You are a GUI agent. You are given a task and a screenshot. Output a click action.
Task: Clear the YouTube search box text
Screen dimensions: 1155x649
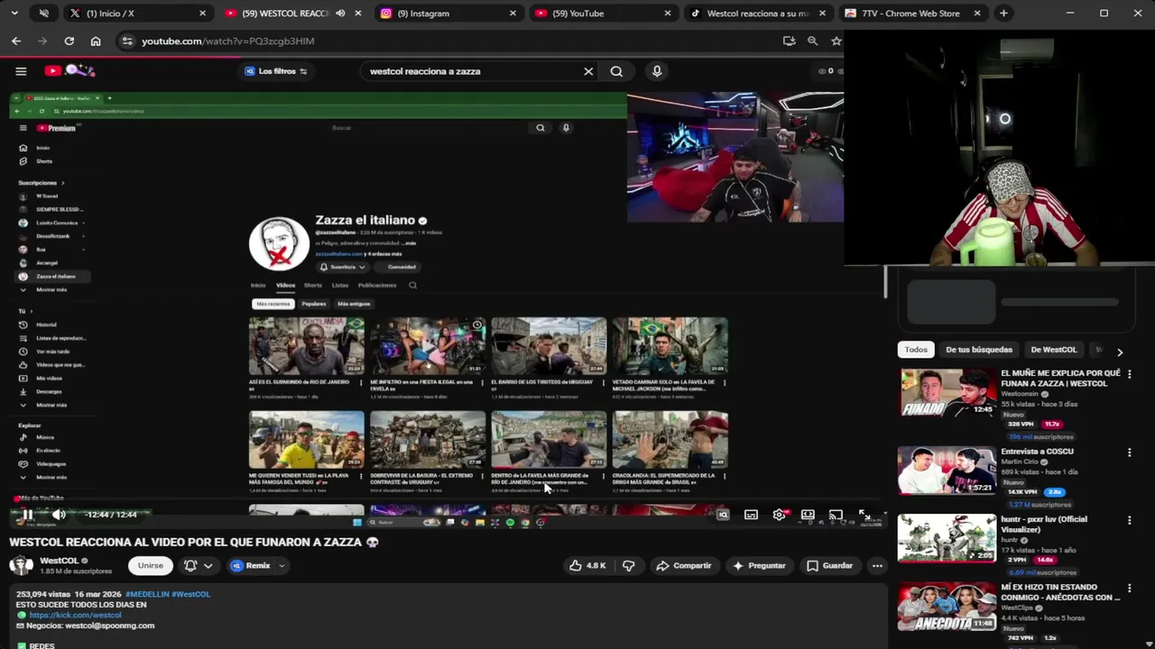point(588,71)
